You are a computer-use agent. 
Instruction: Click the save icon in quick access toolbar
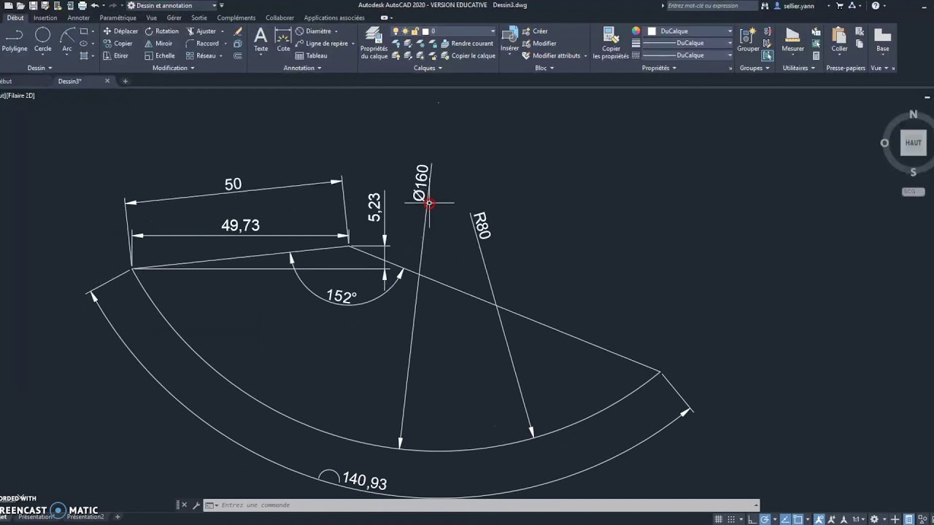coord(33,5)
